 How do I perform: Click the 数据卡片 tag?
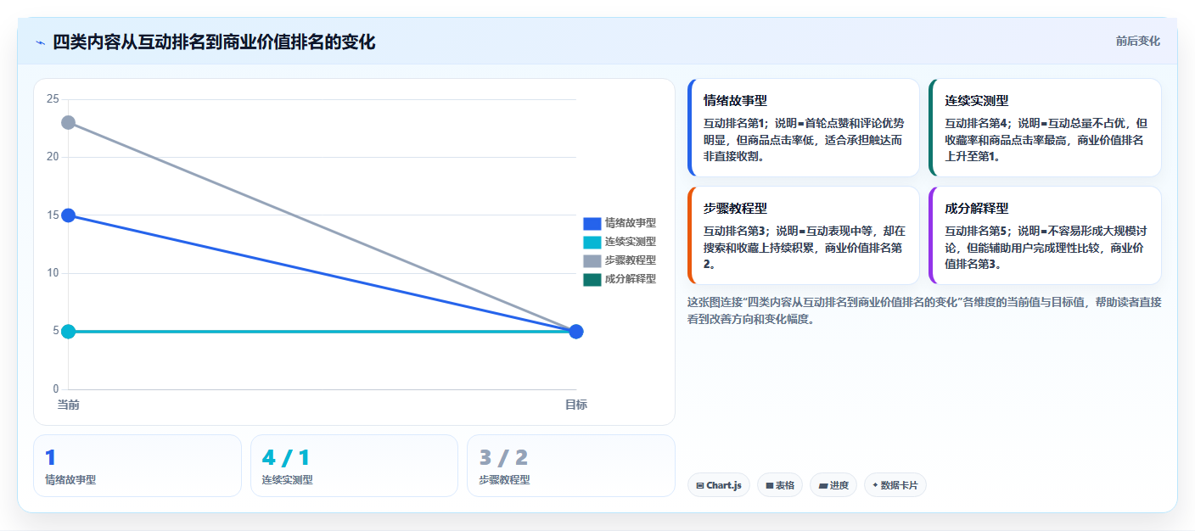click(895, 485)
